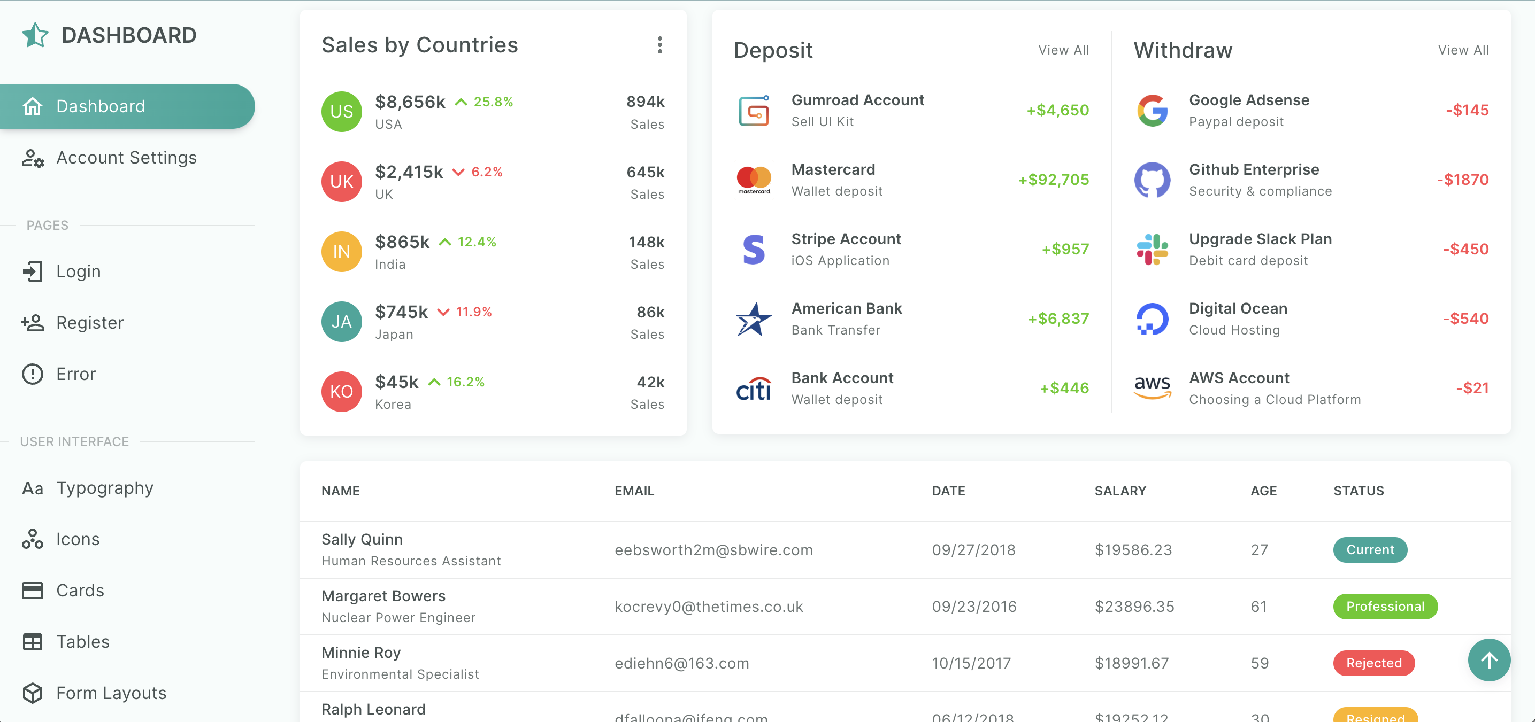Click View All next to Withdraw

pos(1463,50)
